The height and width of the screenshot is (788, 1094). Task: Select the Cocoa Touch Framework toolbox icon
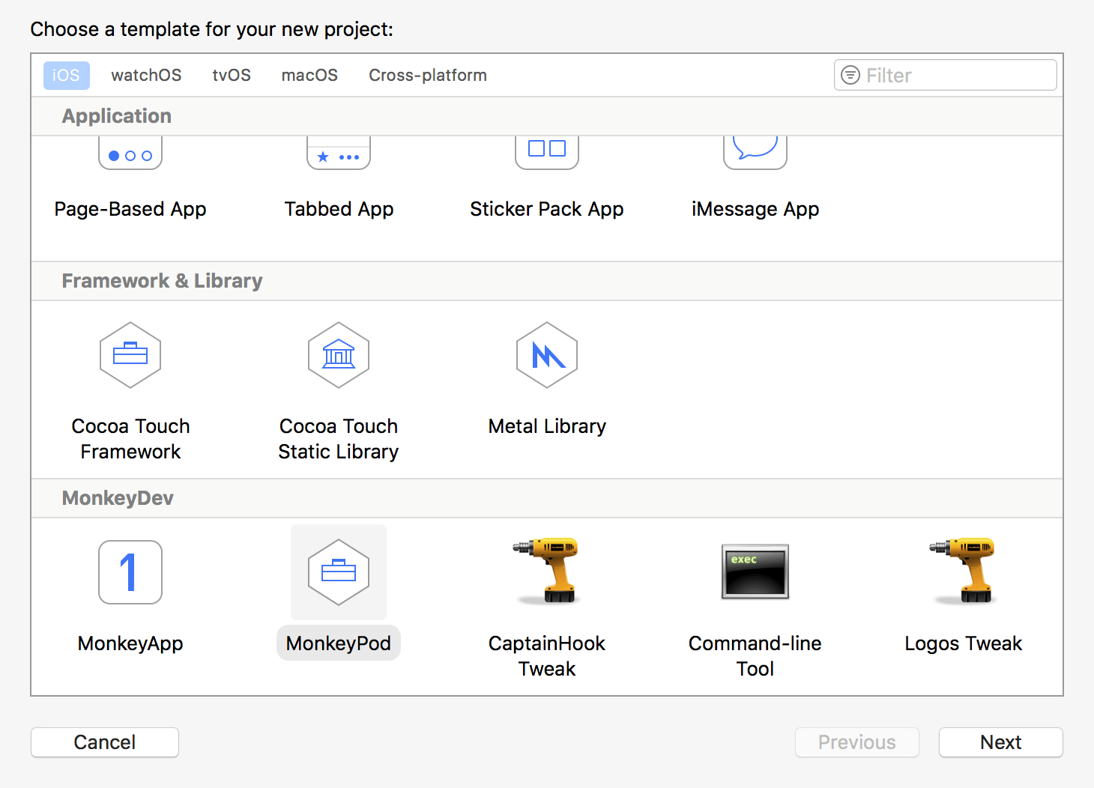[x=130, y=355]
